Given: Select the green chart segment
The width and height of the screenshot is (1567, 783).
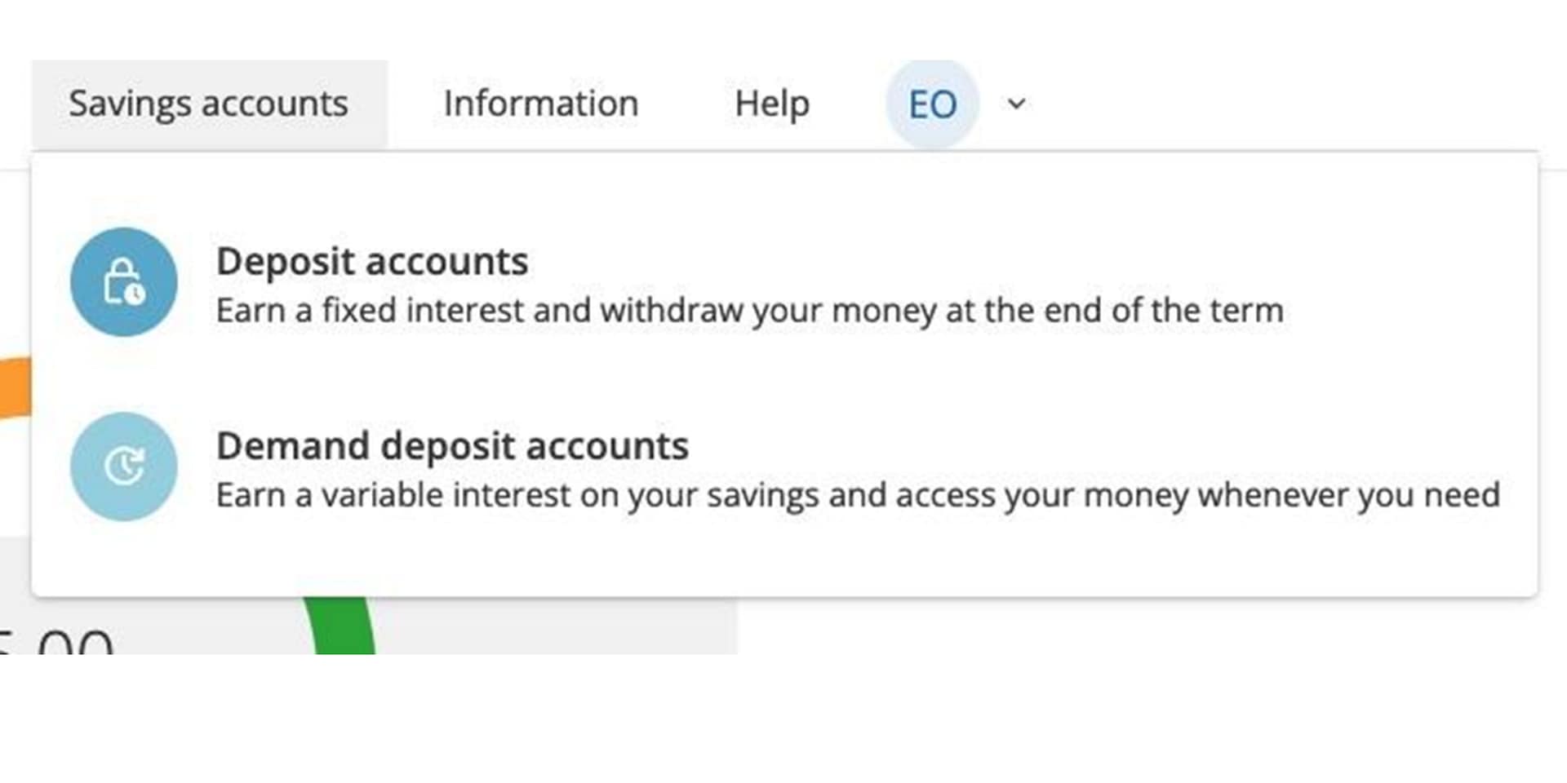Looking at the screenshot, I should 343,626.
